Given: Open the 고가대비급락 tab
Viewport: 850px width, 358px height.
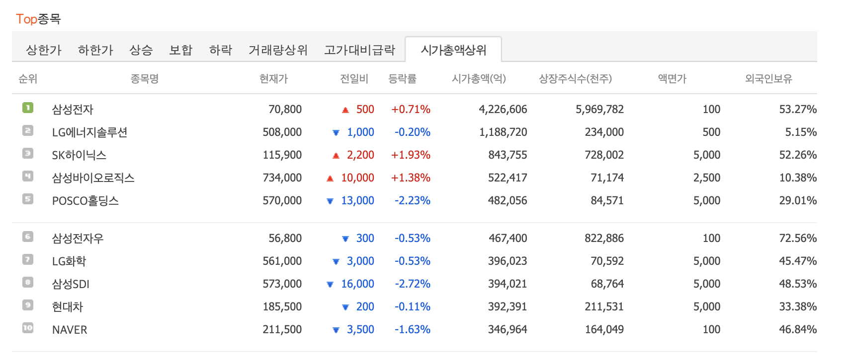Looking at the screenshot, I should [x=359, y=50].
